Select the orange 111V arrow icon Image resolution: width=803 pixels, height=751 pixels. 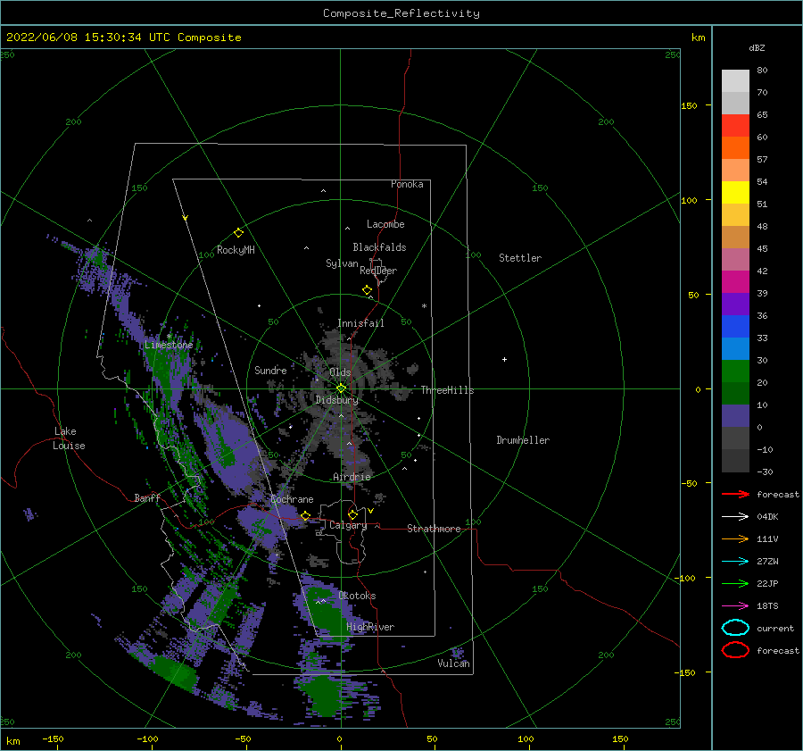735,538
